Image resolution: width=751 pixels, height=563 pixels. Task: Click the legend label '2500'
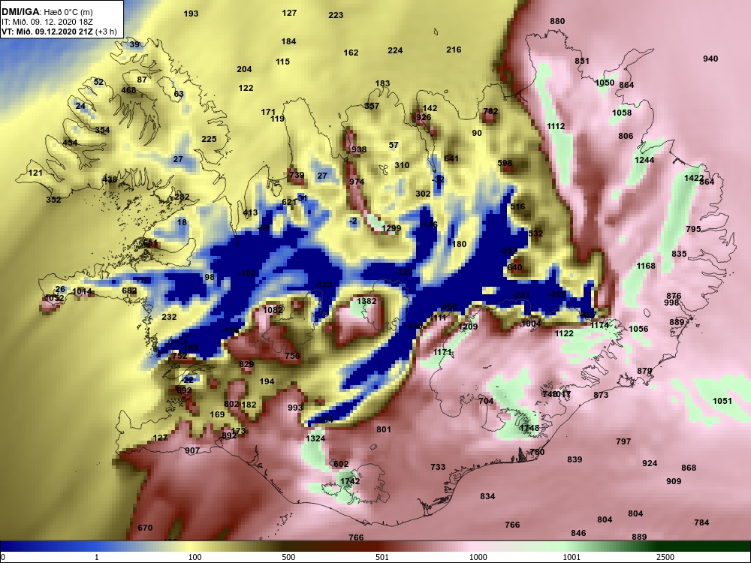point(665,557)
